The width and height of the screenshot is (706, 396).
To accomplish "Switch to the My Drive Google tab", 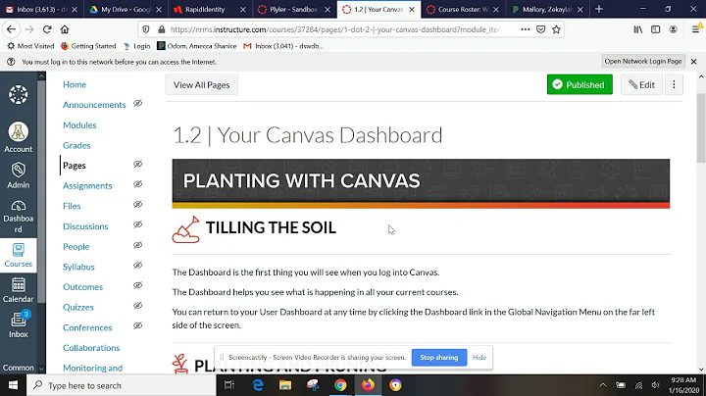I will [x=126, y=9].
